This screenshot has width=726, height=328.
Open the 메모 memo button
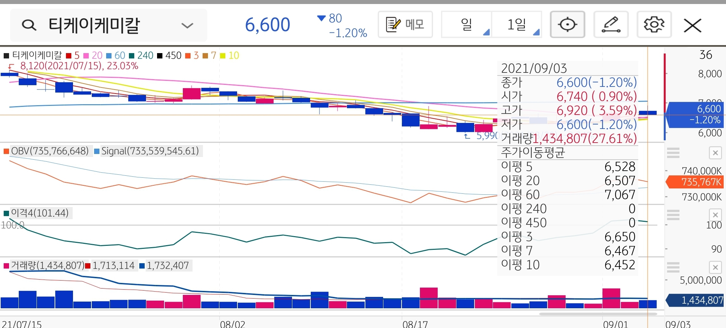(405, 24)
